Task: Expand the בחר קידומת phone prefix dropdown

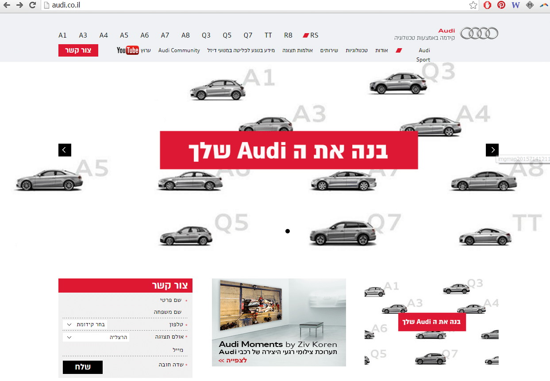Action: tap(85, 324)
